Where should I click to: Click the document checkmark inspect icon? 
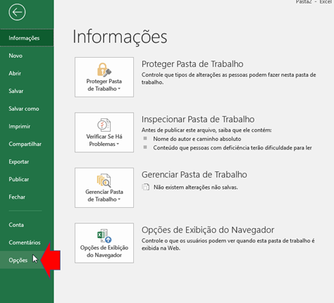pos(104,125)
